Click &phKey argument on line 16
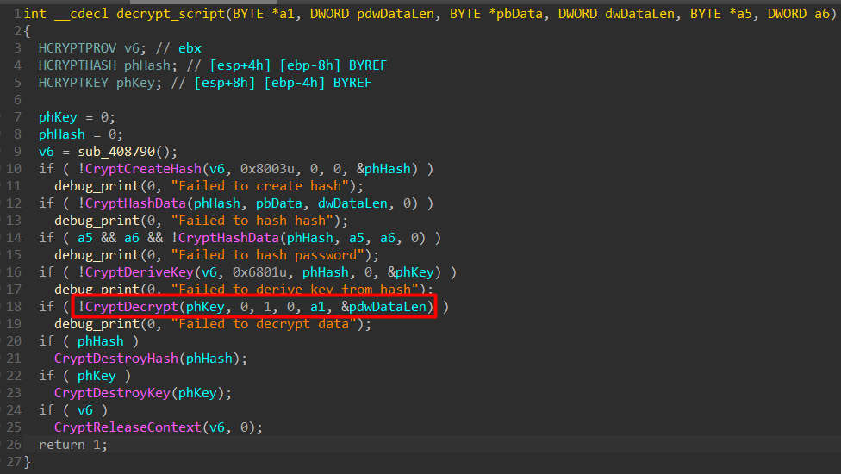Image resolution: width=841 pixels, height=474 pixels. (x=411, y=272)
